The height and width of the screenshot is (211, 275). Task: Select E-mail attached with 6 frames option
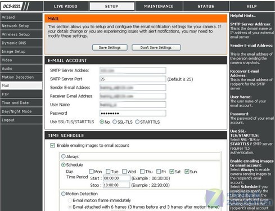tap(70, 207)
